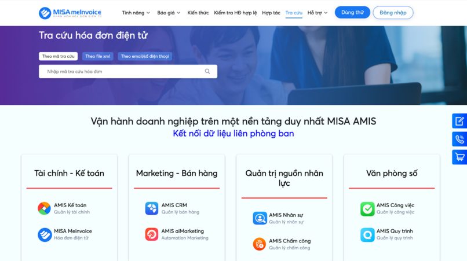Click the AMIS Công việc app icon
Viewport: 467px width, 261px height.
pos(367,208)
